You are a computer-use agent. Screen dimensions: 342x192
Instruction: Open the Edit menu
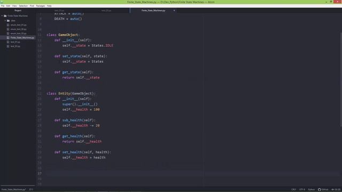coord(9,6)
